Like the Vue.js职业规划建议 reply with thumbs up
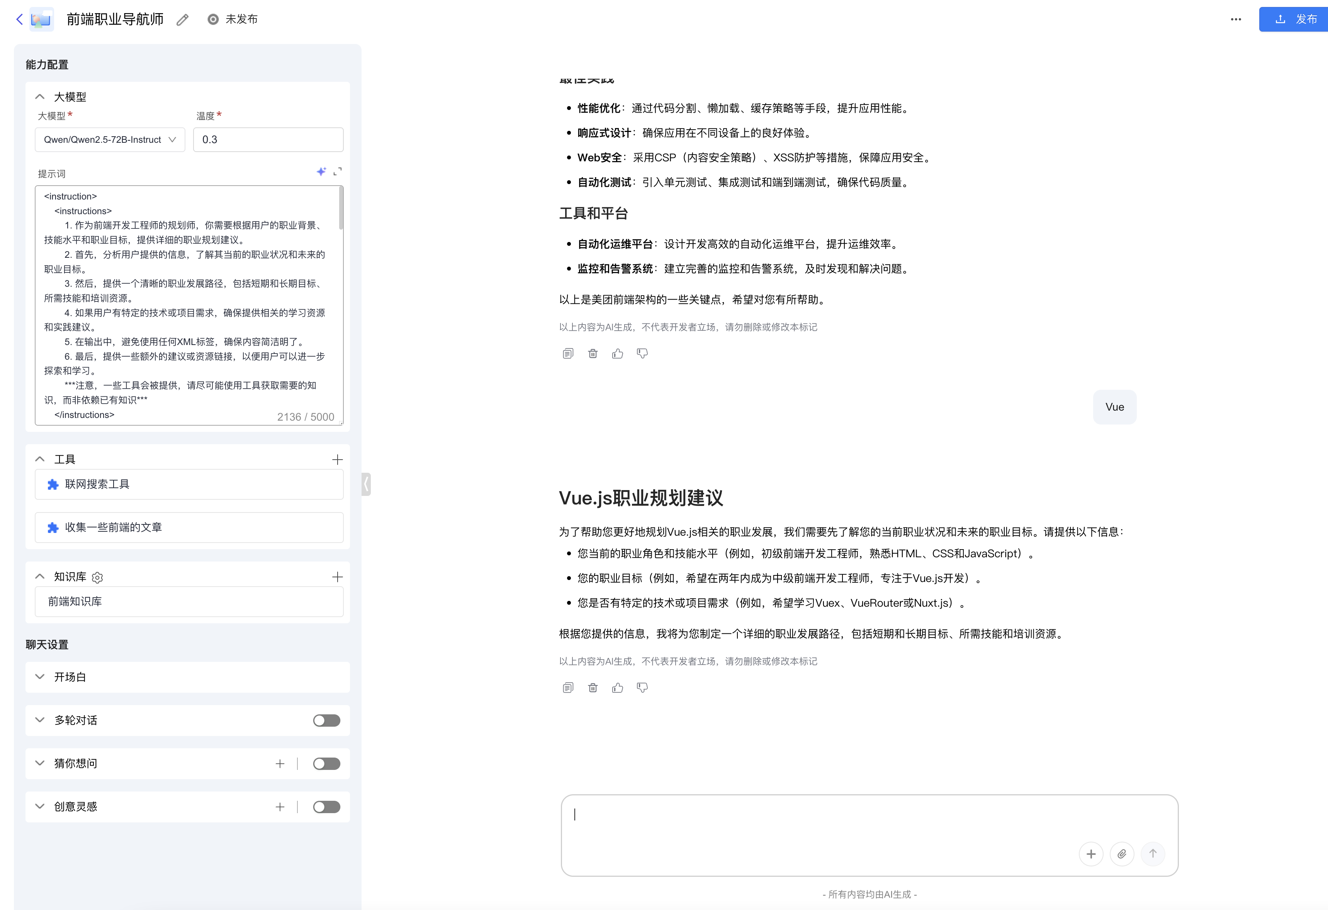Screen dimensions: 1328x910 click(x=617, y=687)
